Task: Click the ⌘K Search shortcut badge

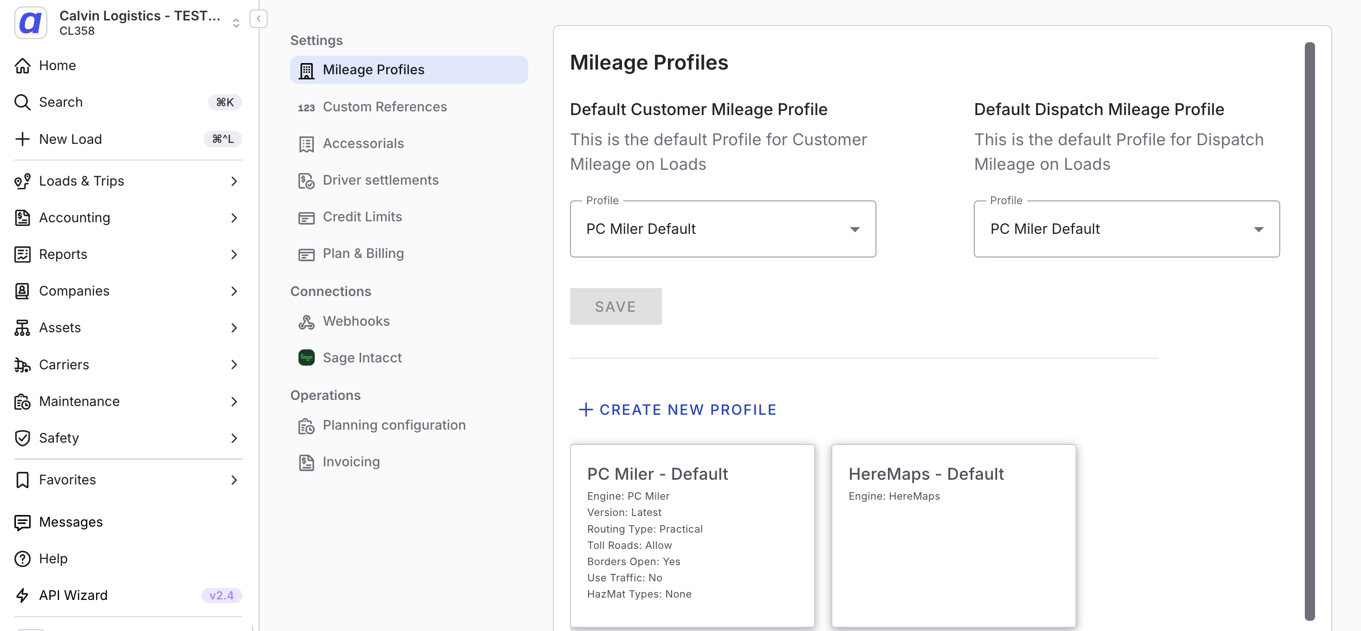Action: coord(225,102)
